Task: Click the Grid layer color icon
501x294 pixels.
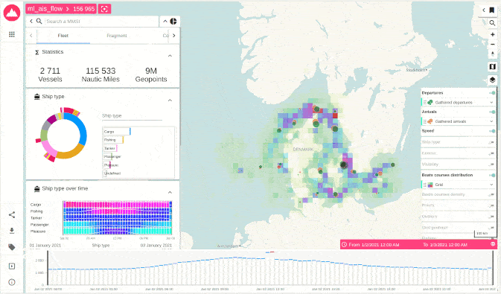Action: click(430, 185)
